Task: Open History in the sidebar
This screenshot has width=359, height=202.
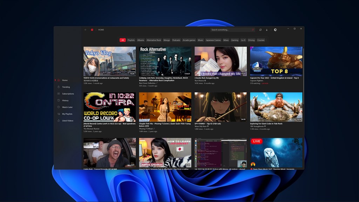Action: coord(68,100)
